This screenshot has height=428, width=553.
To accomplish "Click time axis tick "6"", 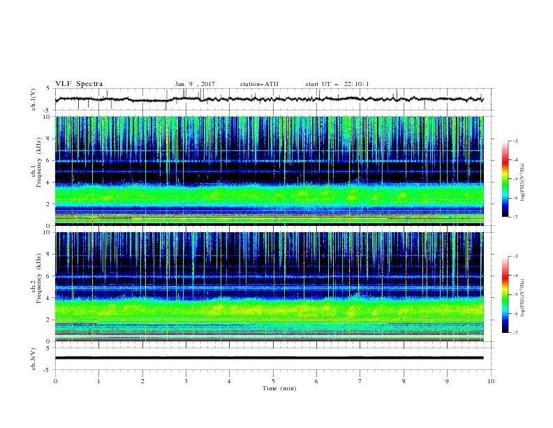I will (316, 381).
